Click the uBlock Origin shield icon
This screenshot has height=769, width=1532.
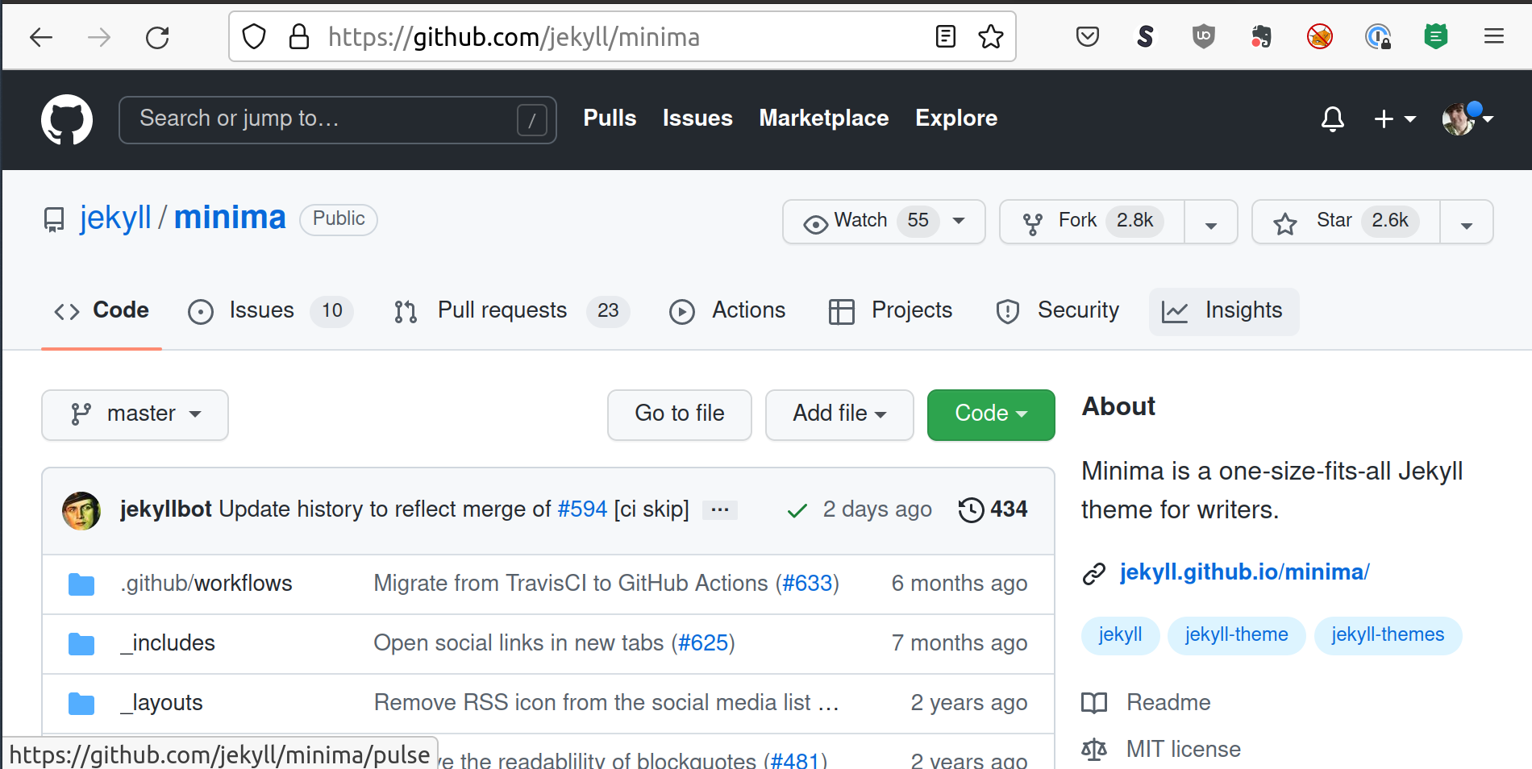click(x=1203, y=37)
